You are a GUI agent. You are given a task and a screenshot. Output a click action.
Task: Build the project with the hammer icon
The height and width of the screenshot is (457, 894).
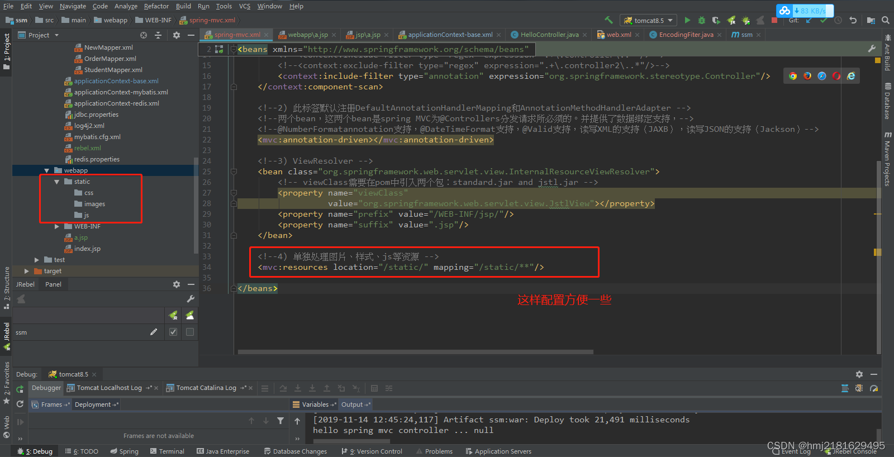(x=608, y=20)
